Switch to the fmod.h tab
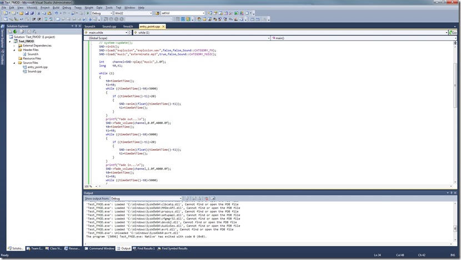The image size is (461, 260). point(128,27)
